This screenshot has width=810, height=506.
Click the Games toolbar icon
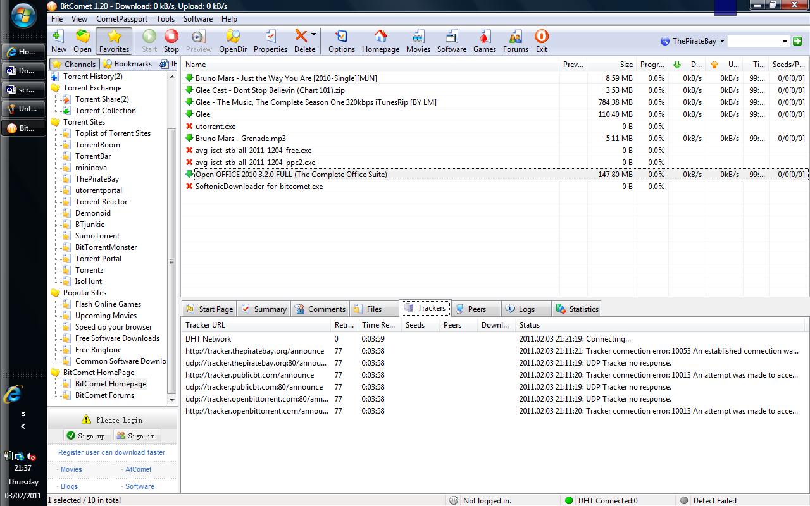pyautogui.click(x=485, y=41)
